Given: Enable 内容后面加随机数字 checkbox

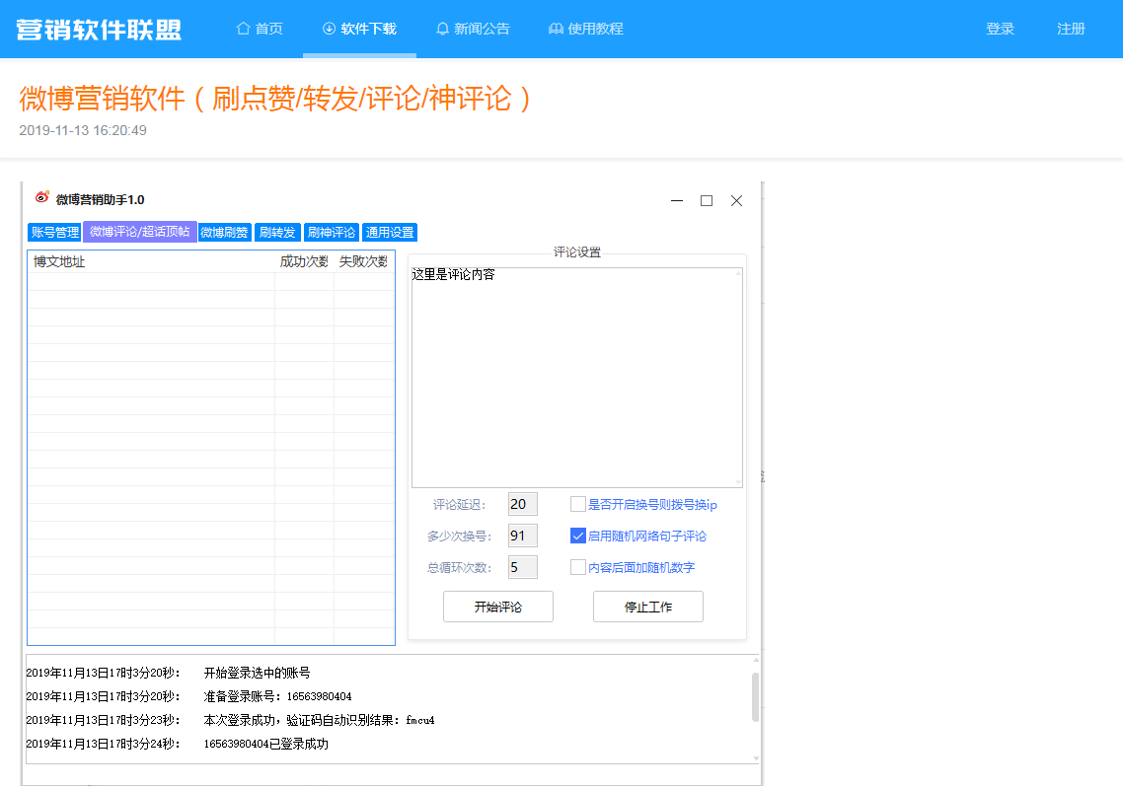Looking at the screenshot, I should pos(578,567).
